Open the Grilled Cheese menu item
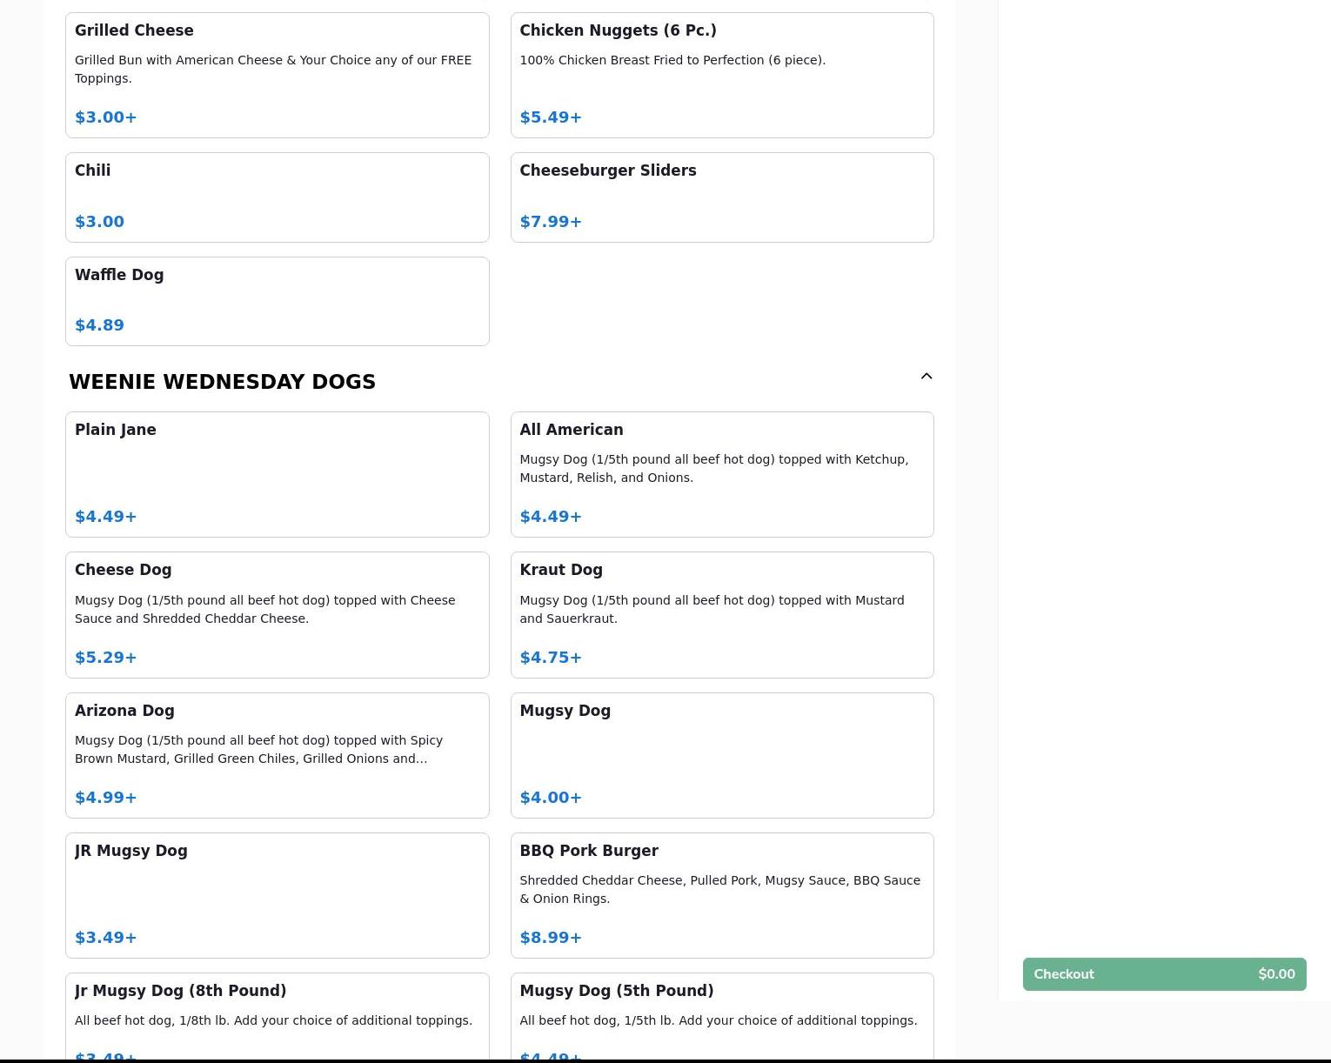Viewport: 1331px width, 1063px height. tap(277, 75)
